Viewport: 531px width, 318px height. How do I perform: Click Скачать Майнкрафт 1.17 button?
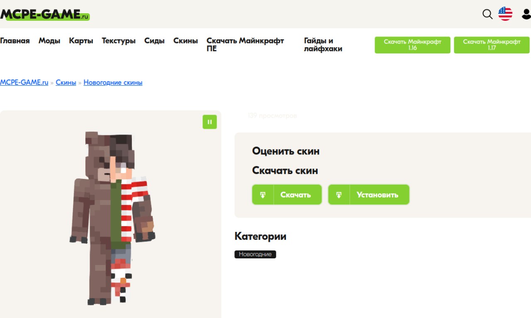(x=492, y=45)
